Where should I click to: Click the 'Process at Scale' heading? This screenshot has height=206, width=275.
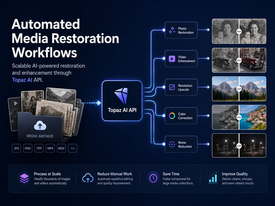[47, 174]
